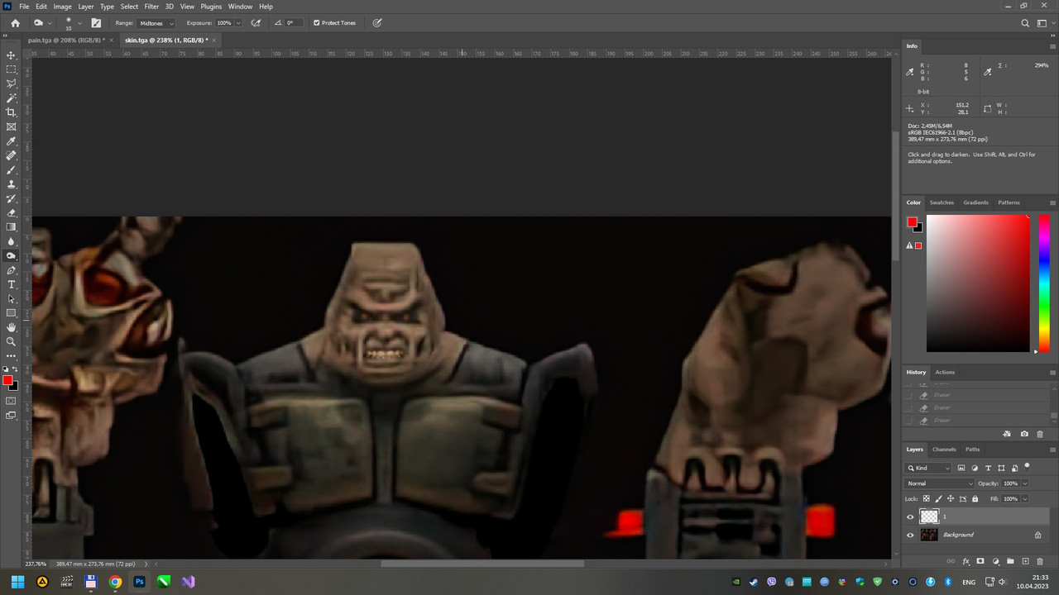The height and width of the screenshot is (595, 1059).
Task: Select the Move tool
Action: [11, 55]
